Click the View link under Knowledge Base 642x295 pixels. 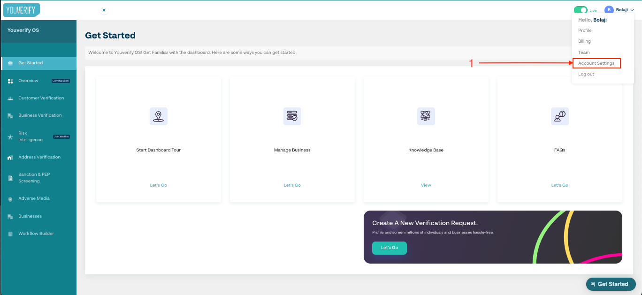(x=426, y=185)
